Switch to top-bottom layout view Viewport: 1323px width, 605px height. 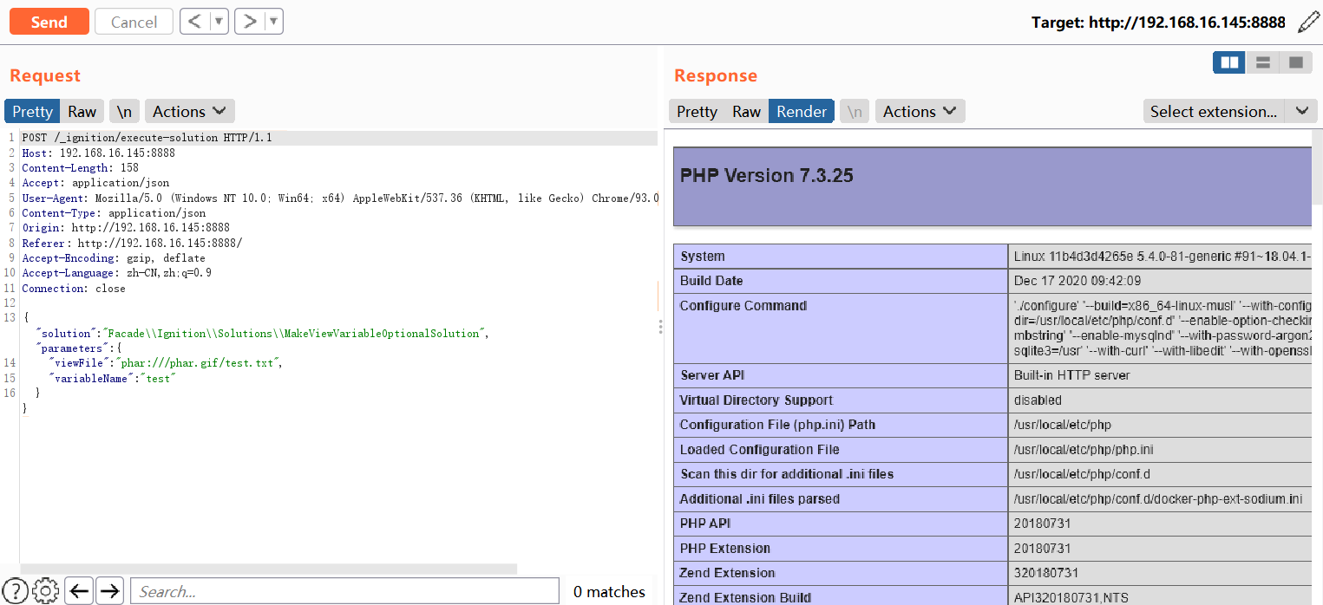(x=1263, y=62)
